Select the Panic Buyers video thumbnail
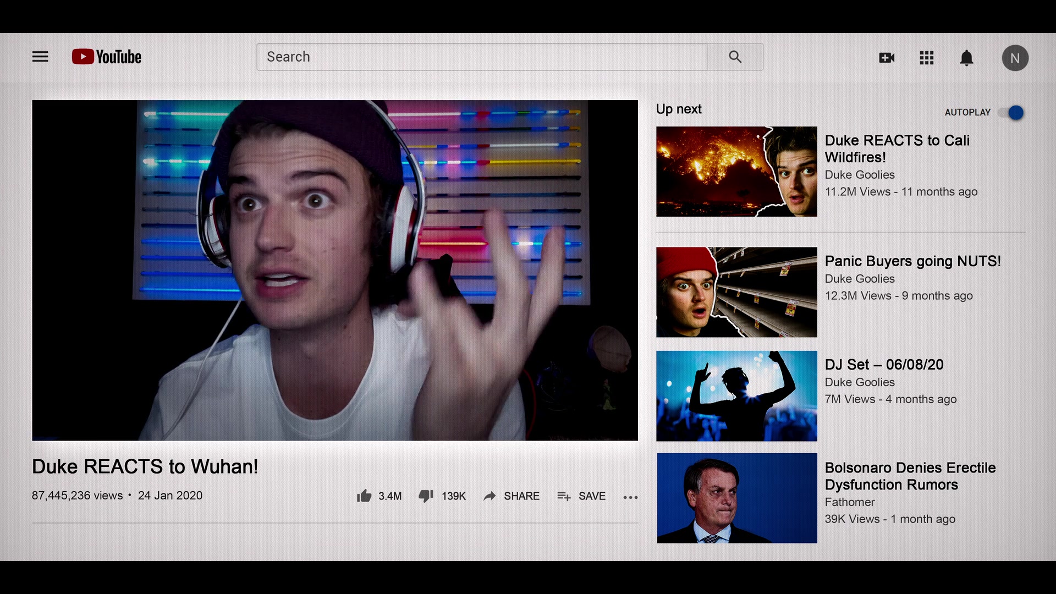This screenshot has width=1056, height=594. (x=736, y=292)
